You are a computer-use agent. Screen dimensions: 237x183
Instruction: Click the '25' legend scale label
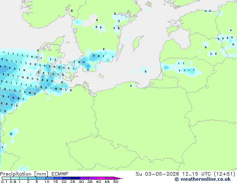73,182
